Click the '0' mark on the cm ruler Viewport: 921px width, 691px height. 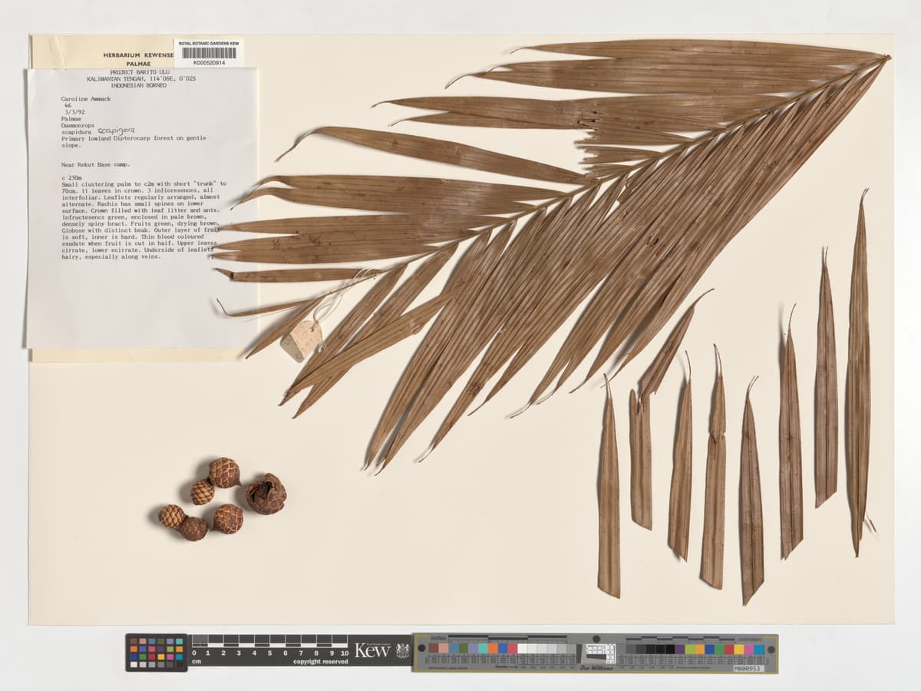coord(193,653)
